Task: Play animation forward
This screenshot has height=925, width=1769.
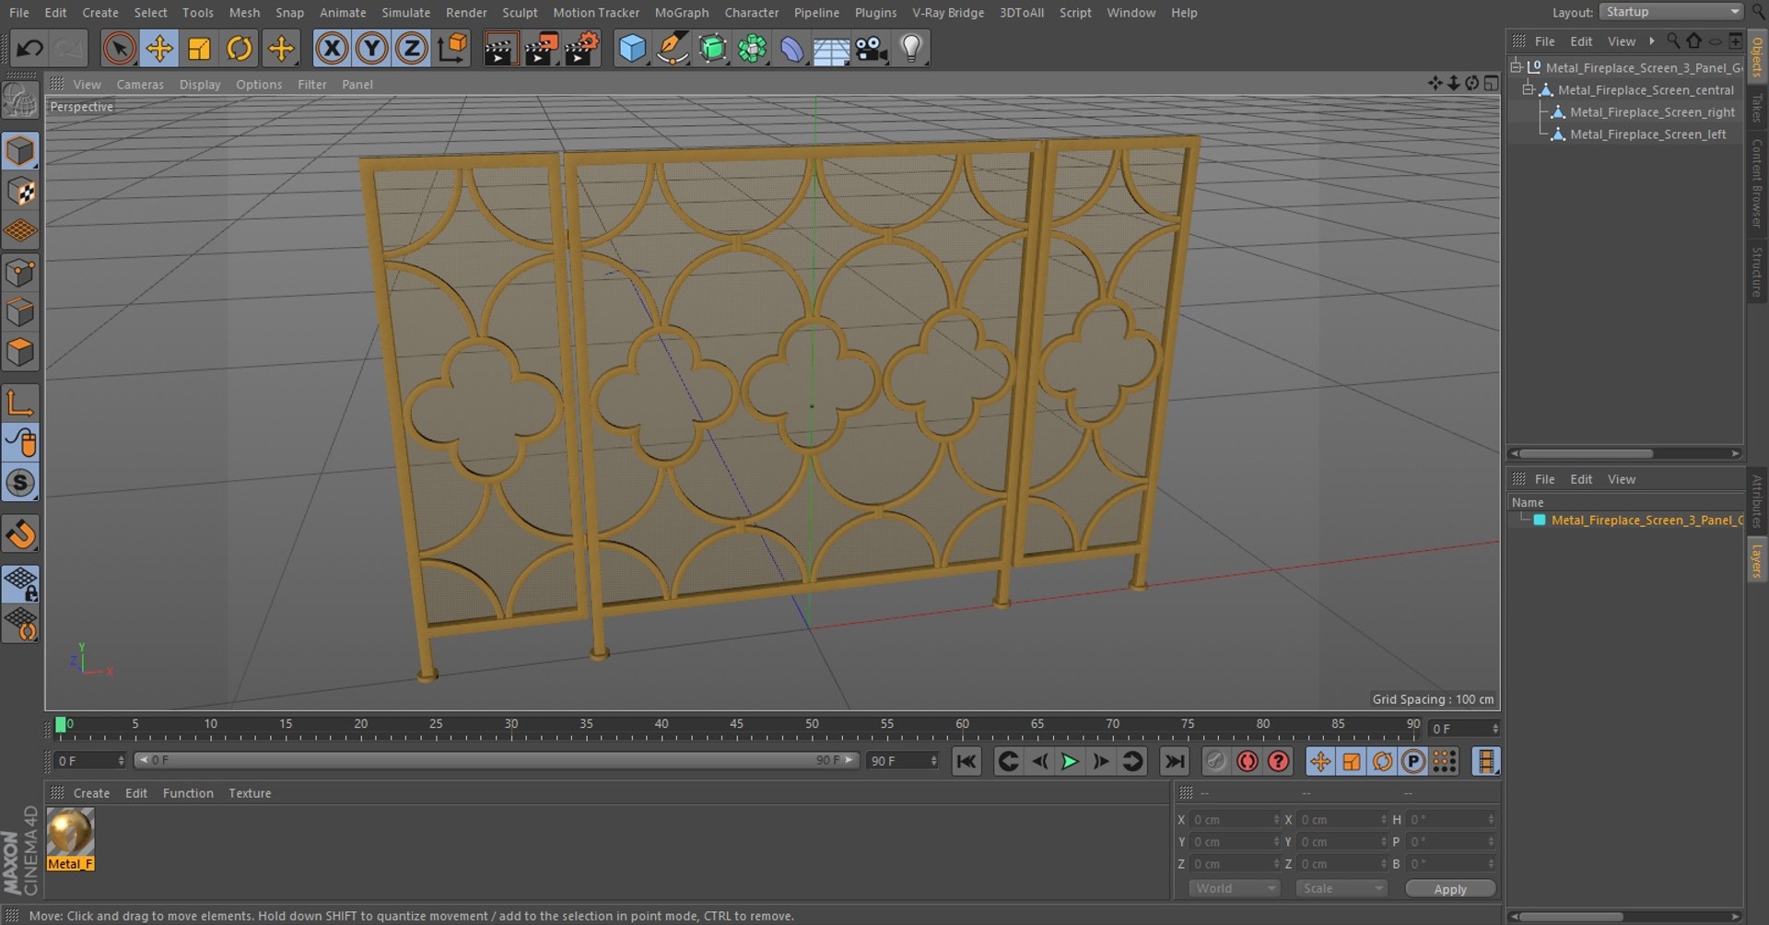Action: point(1070,761)
